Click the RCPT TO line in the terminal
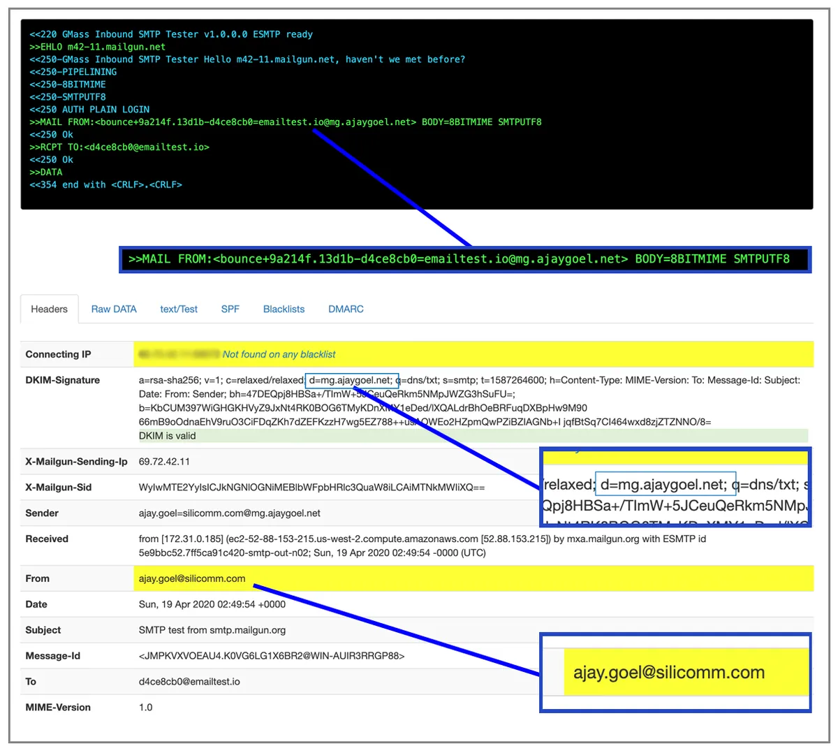 tap(119, 147)
